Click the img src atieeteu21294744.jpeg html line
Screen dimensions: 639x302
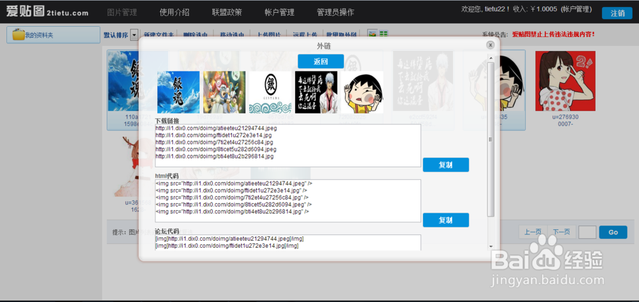[234, 183]
